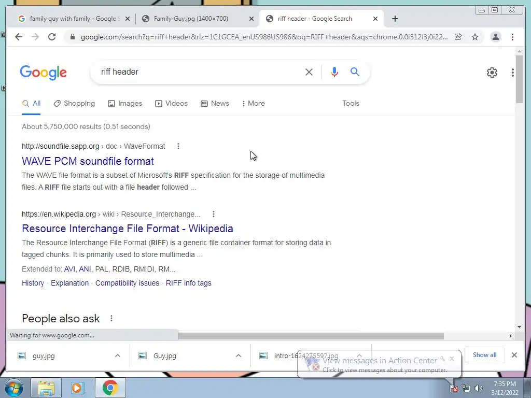The height and width of the screenshot is (398, 531).
Task: Open WAVE PCM soundfile format result
Action: [x=88, y=161]
